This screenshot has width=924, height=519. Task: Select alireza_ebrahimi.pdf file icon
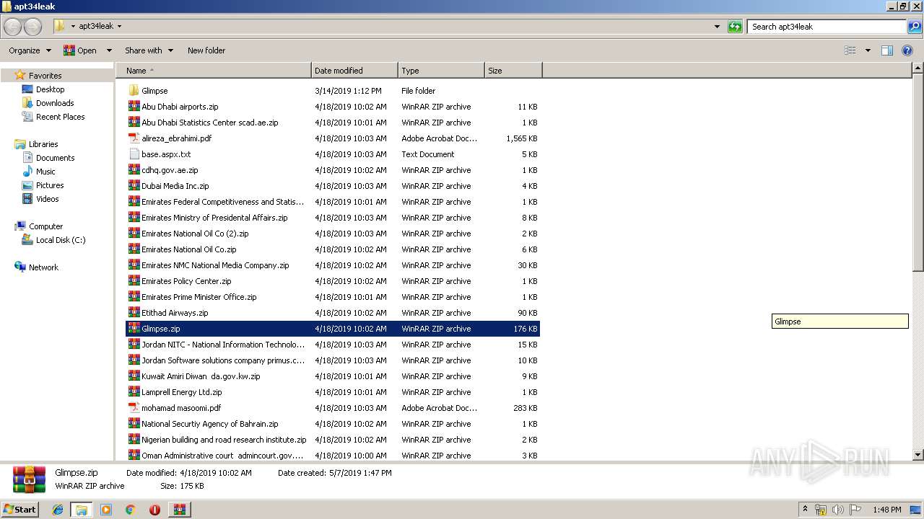pos(134,138)
